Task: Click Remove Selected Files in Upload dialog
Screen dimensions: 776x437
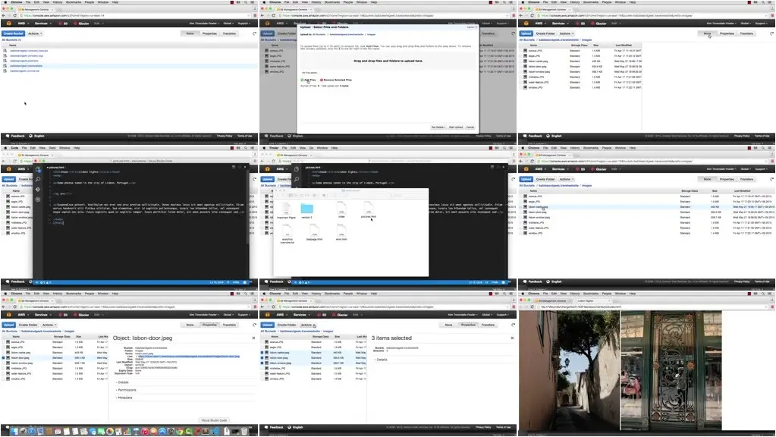Action: coord(336,80)
